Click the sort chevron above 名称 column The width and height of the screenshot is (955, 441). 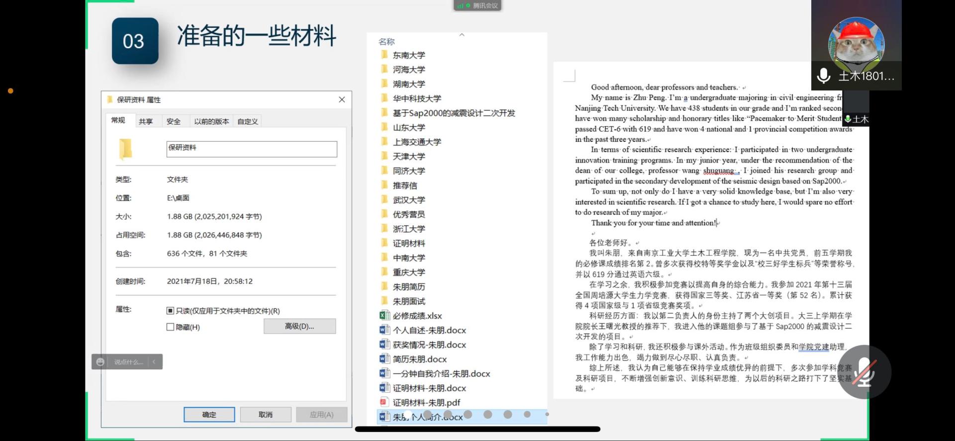(x=462, y=35)
